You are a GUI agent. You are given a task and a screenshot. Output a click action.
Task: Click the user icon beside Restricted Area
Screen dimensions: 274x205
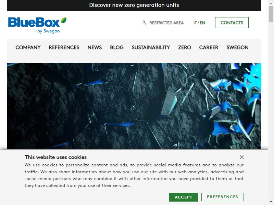coord(144,23)
